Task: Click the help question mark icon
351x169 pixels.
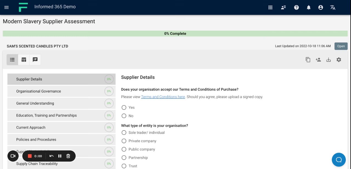Action: point(296,7)
